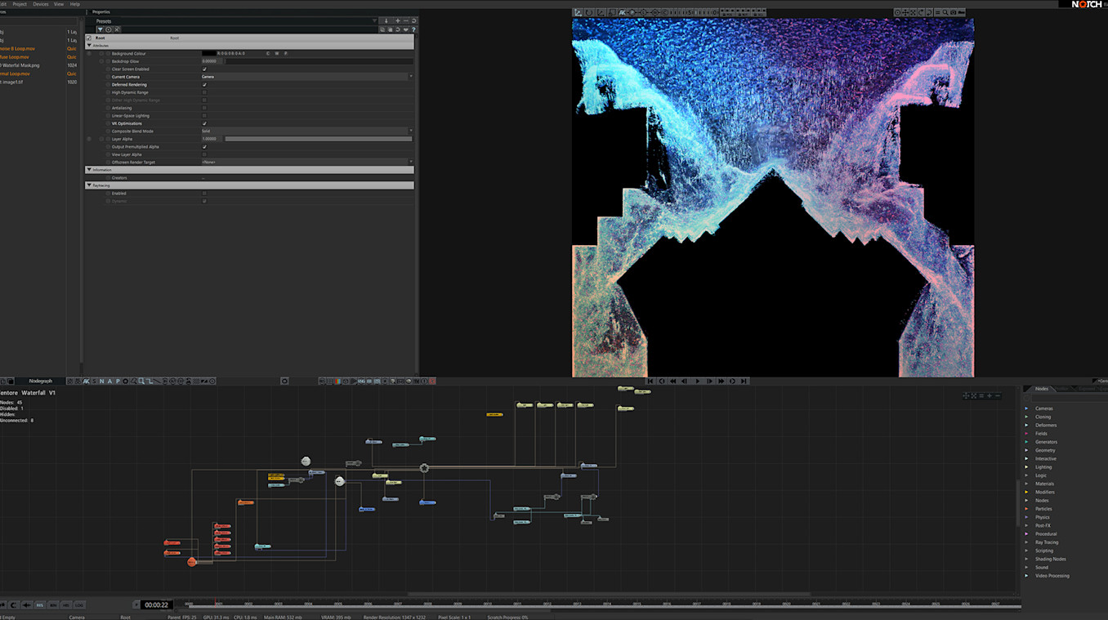Check the View Layer Alpha checkbox
Viewport: 1108px width, 620px height.
coord(204,154)
